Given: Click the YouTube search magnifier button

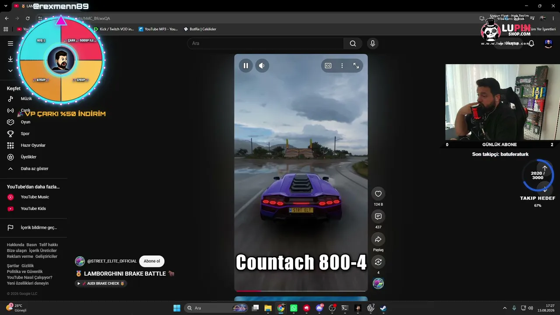Looking at the screenshot, I should pos(353,43).
